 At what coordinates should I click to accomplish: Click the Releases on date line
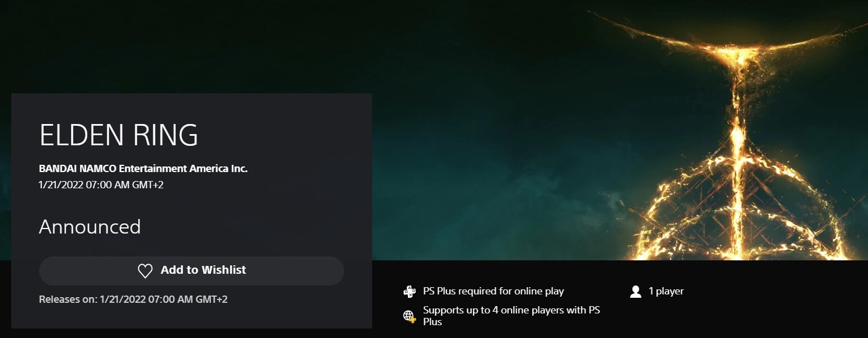tap(133, 299)
